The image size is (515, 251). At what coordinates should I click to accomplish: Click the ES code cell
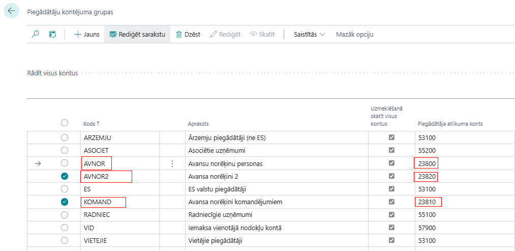(x=120, y=189)
